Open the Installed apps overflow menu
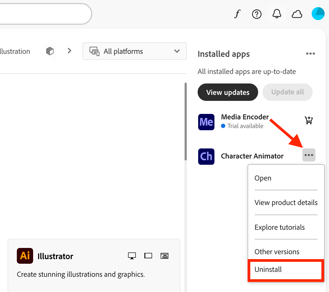The height and width of the screenshot is (292, 329). [311, 54]
